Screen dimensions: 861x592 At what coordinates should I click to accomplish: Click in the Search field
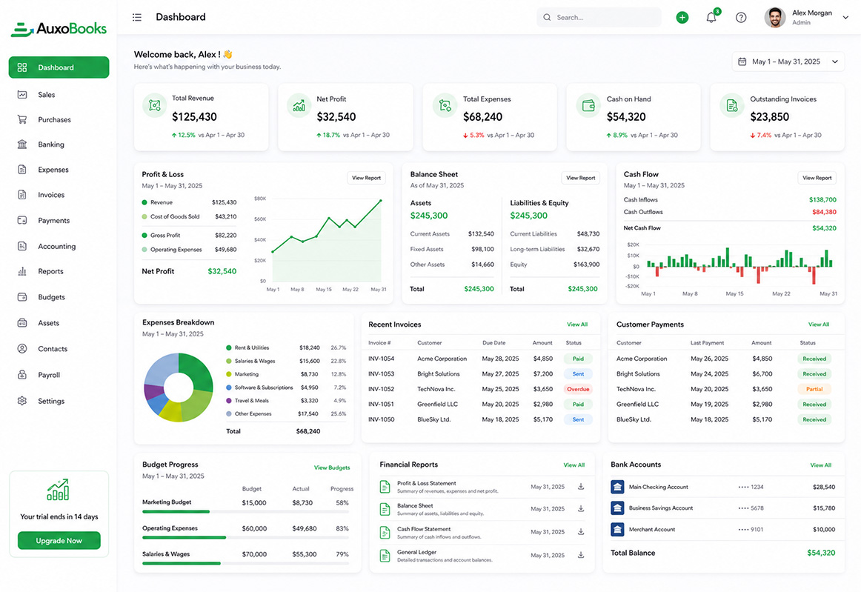click(x=599, y=18)
